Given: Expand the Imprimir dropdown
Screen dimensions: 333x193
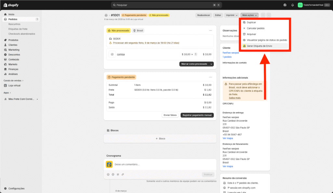Looking at the screenshot, I should [x=232, y=15].
